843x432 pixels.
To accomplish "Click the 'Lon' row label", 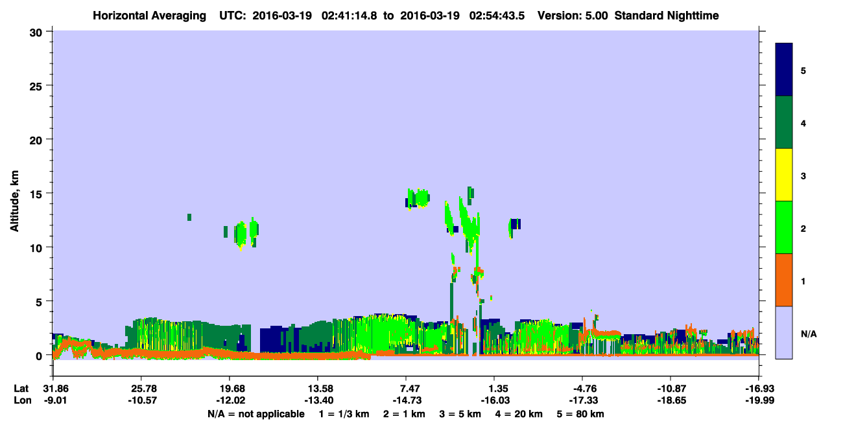I will click(21, 400).
